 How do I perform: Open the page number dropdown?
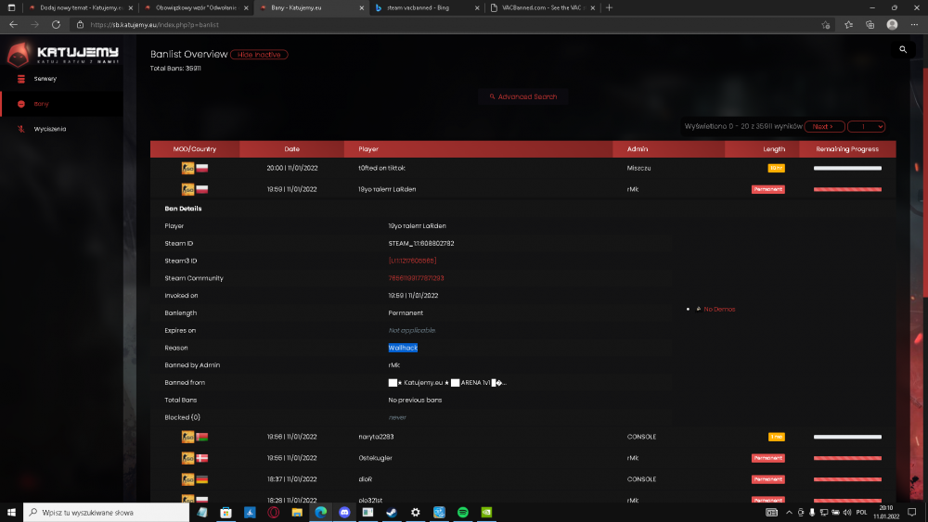pos(866,126)
